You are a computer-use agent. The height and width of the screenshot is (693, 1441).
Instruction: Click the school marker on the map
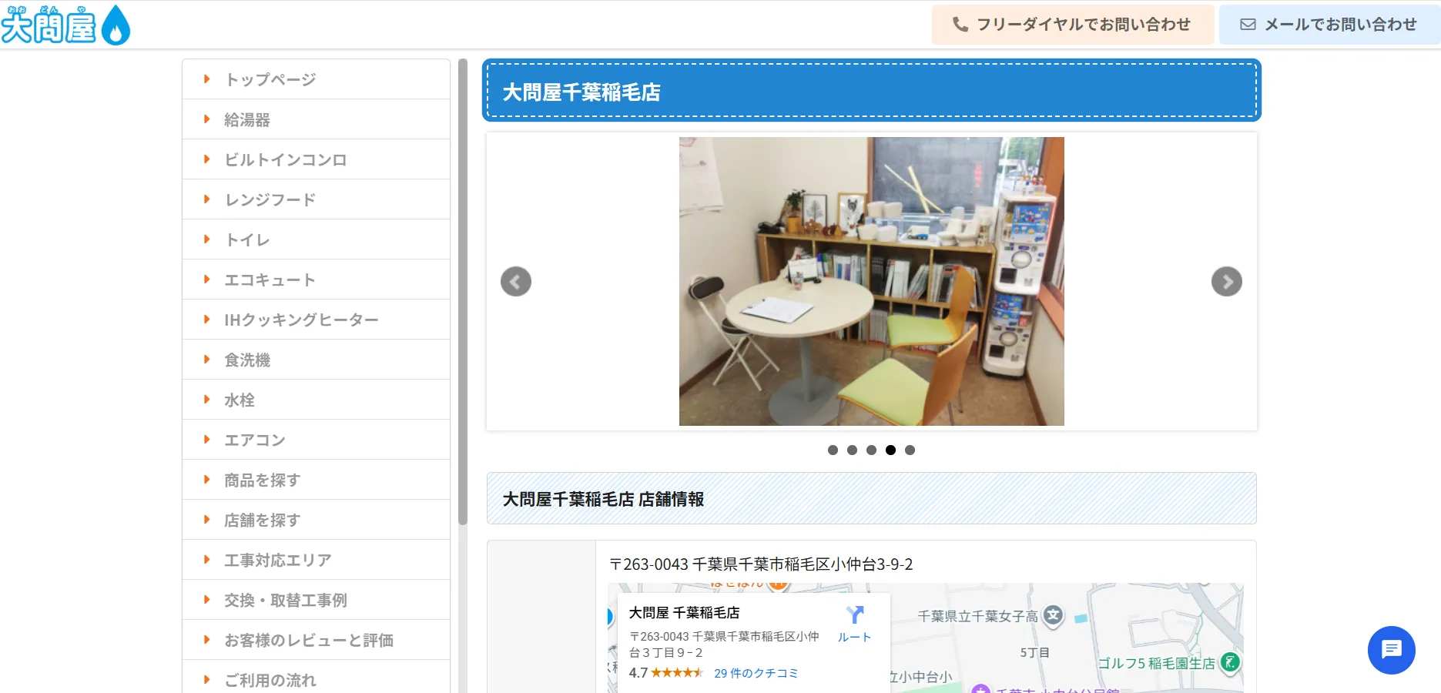[x=1053, y=615]
